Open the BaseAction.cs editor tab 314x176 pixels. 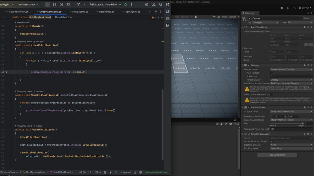point(107,12)
